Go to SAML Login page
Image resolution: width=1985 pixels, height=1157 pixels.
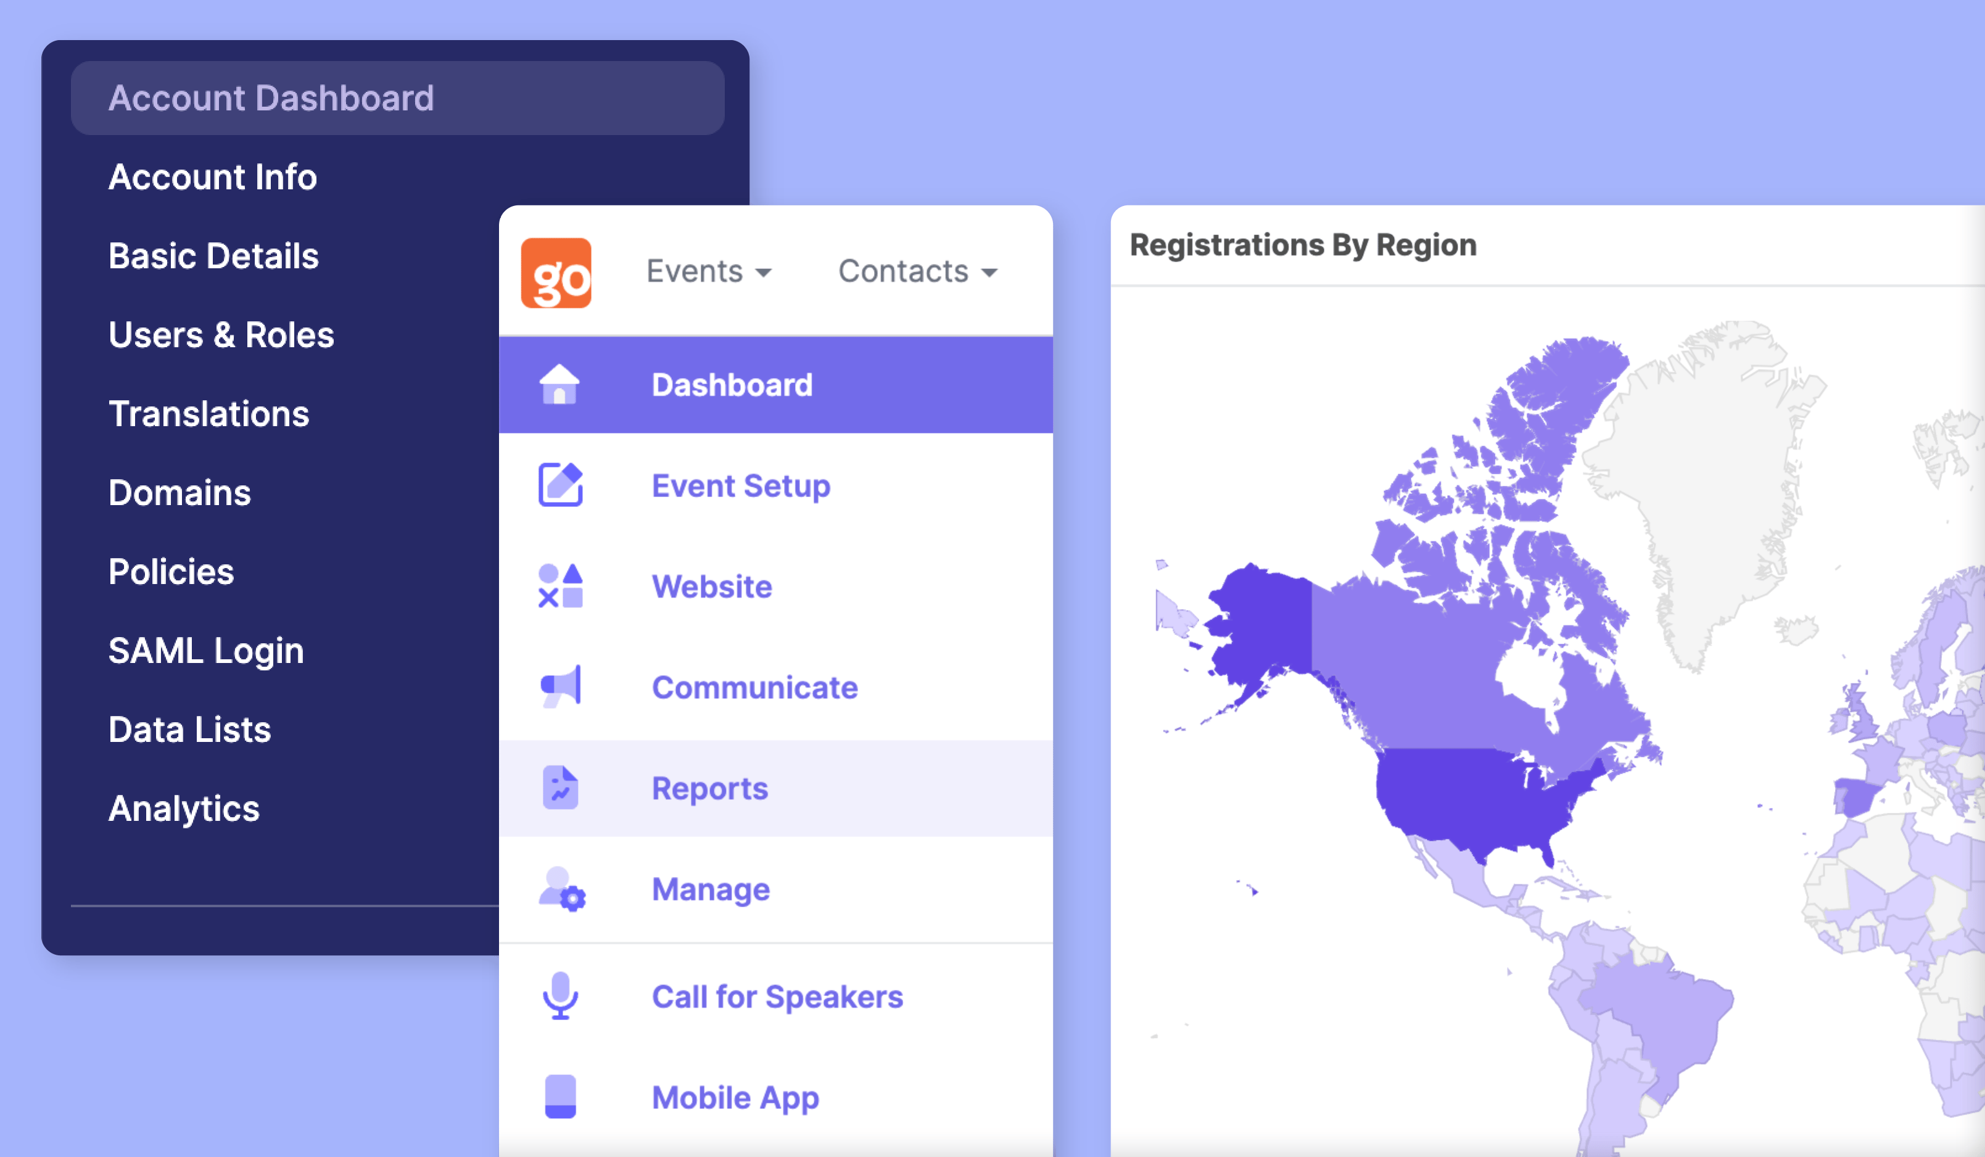pos(205,651)
